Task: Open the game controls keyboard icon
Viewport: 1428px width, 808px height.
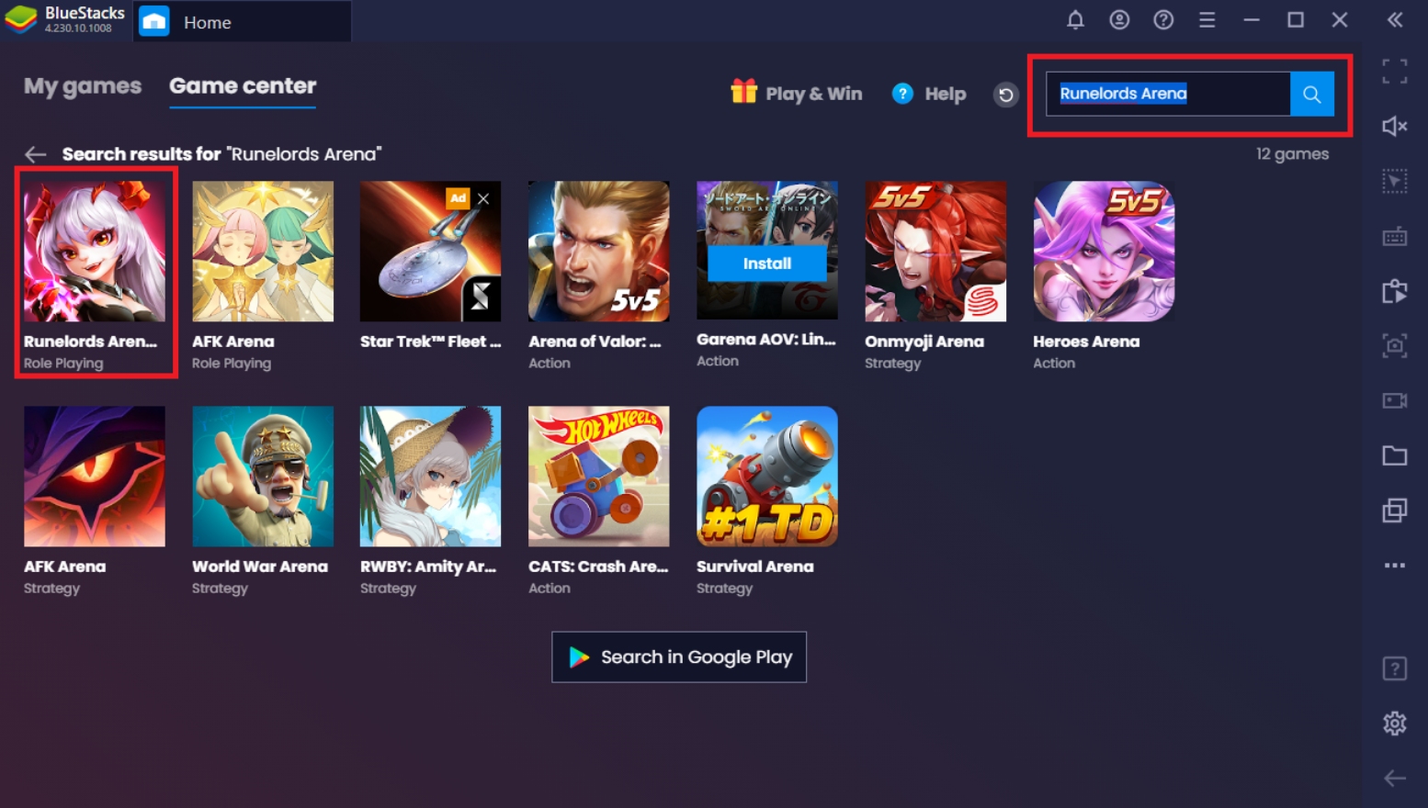Action: pyautogui.click(x=1395, y=237)
